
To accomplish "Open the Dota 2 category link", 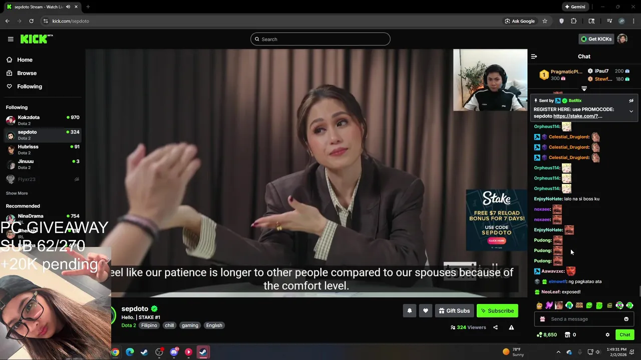I will click(128, 325).
